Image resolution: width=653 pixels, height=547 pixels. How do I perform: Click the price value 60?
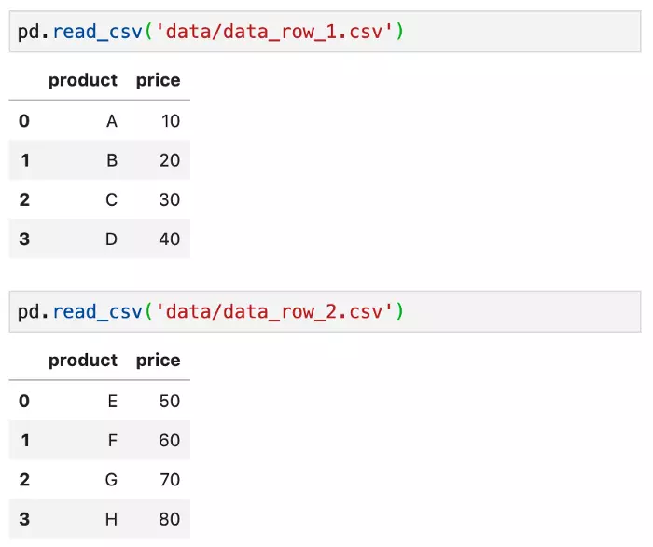169,441
